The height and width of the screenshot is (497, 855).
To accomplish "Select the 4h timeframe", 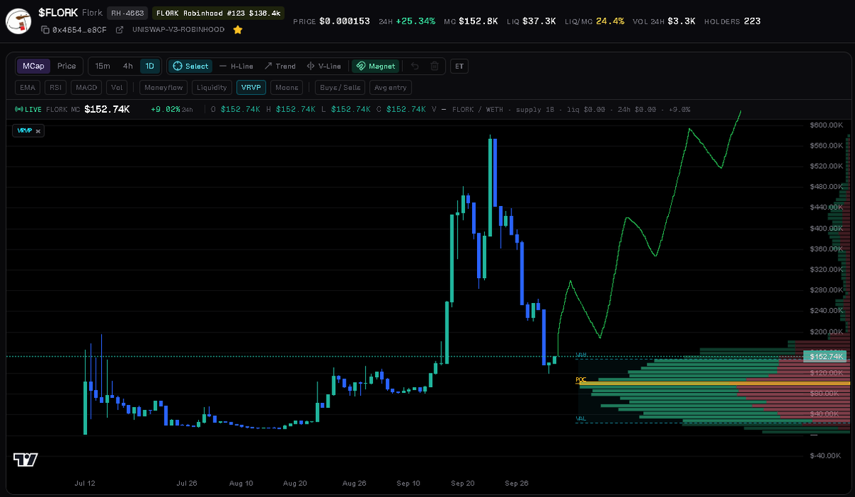I will click(x=128, y=66).
